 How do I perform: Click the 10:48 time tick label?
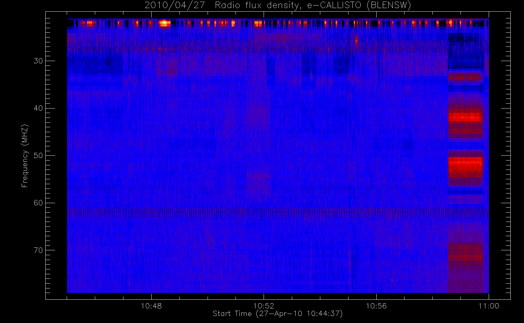pos(151,306)
